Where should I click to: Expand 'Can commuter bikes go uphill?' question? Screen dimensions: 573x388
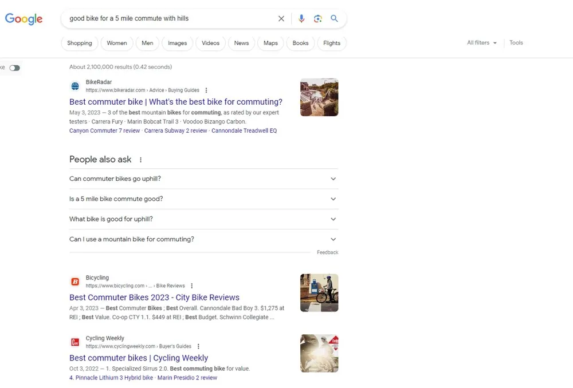(x=203, y=179)
